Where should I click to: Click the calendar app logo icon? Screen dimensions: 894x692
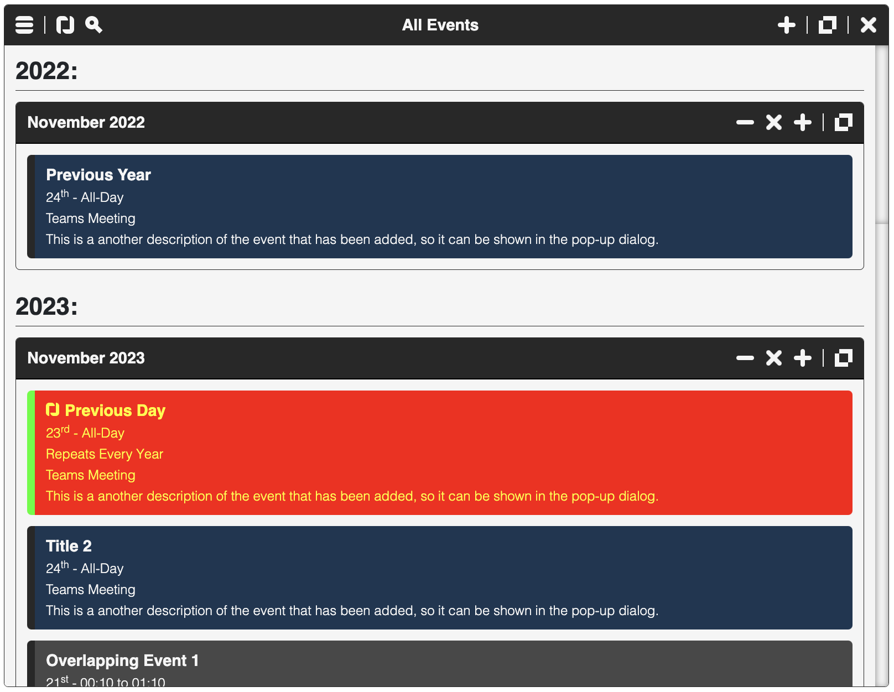(65, 24)
